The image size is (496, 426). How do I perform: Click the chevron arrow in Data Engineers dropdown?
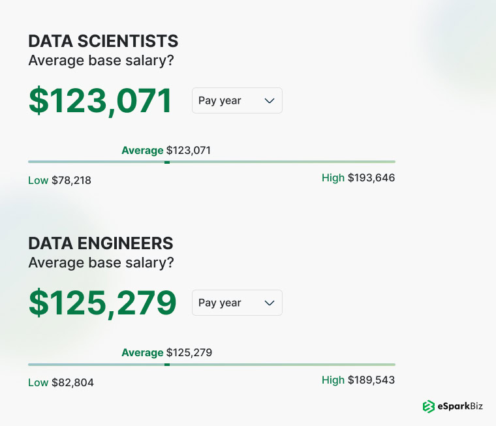click(x=270, y=303)
